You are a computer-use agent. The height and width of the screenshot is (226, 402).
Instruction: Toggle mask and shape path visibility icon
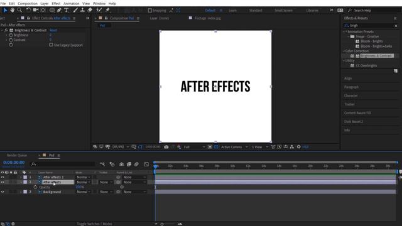point(140,147)
